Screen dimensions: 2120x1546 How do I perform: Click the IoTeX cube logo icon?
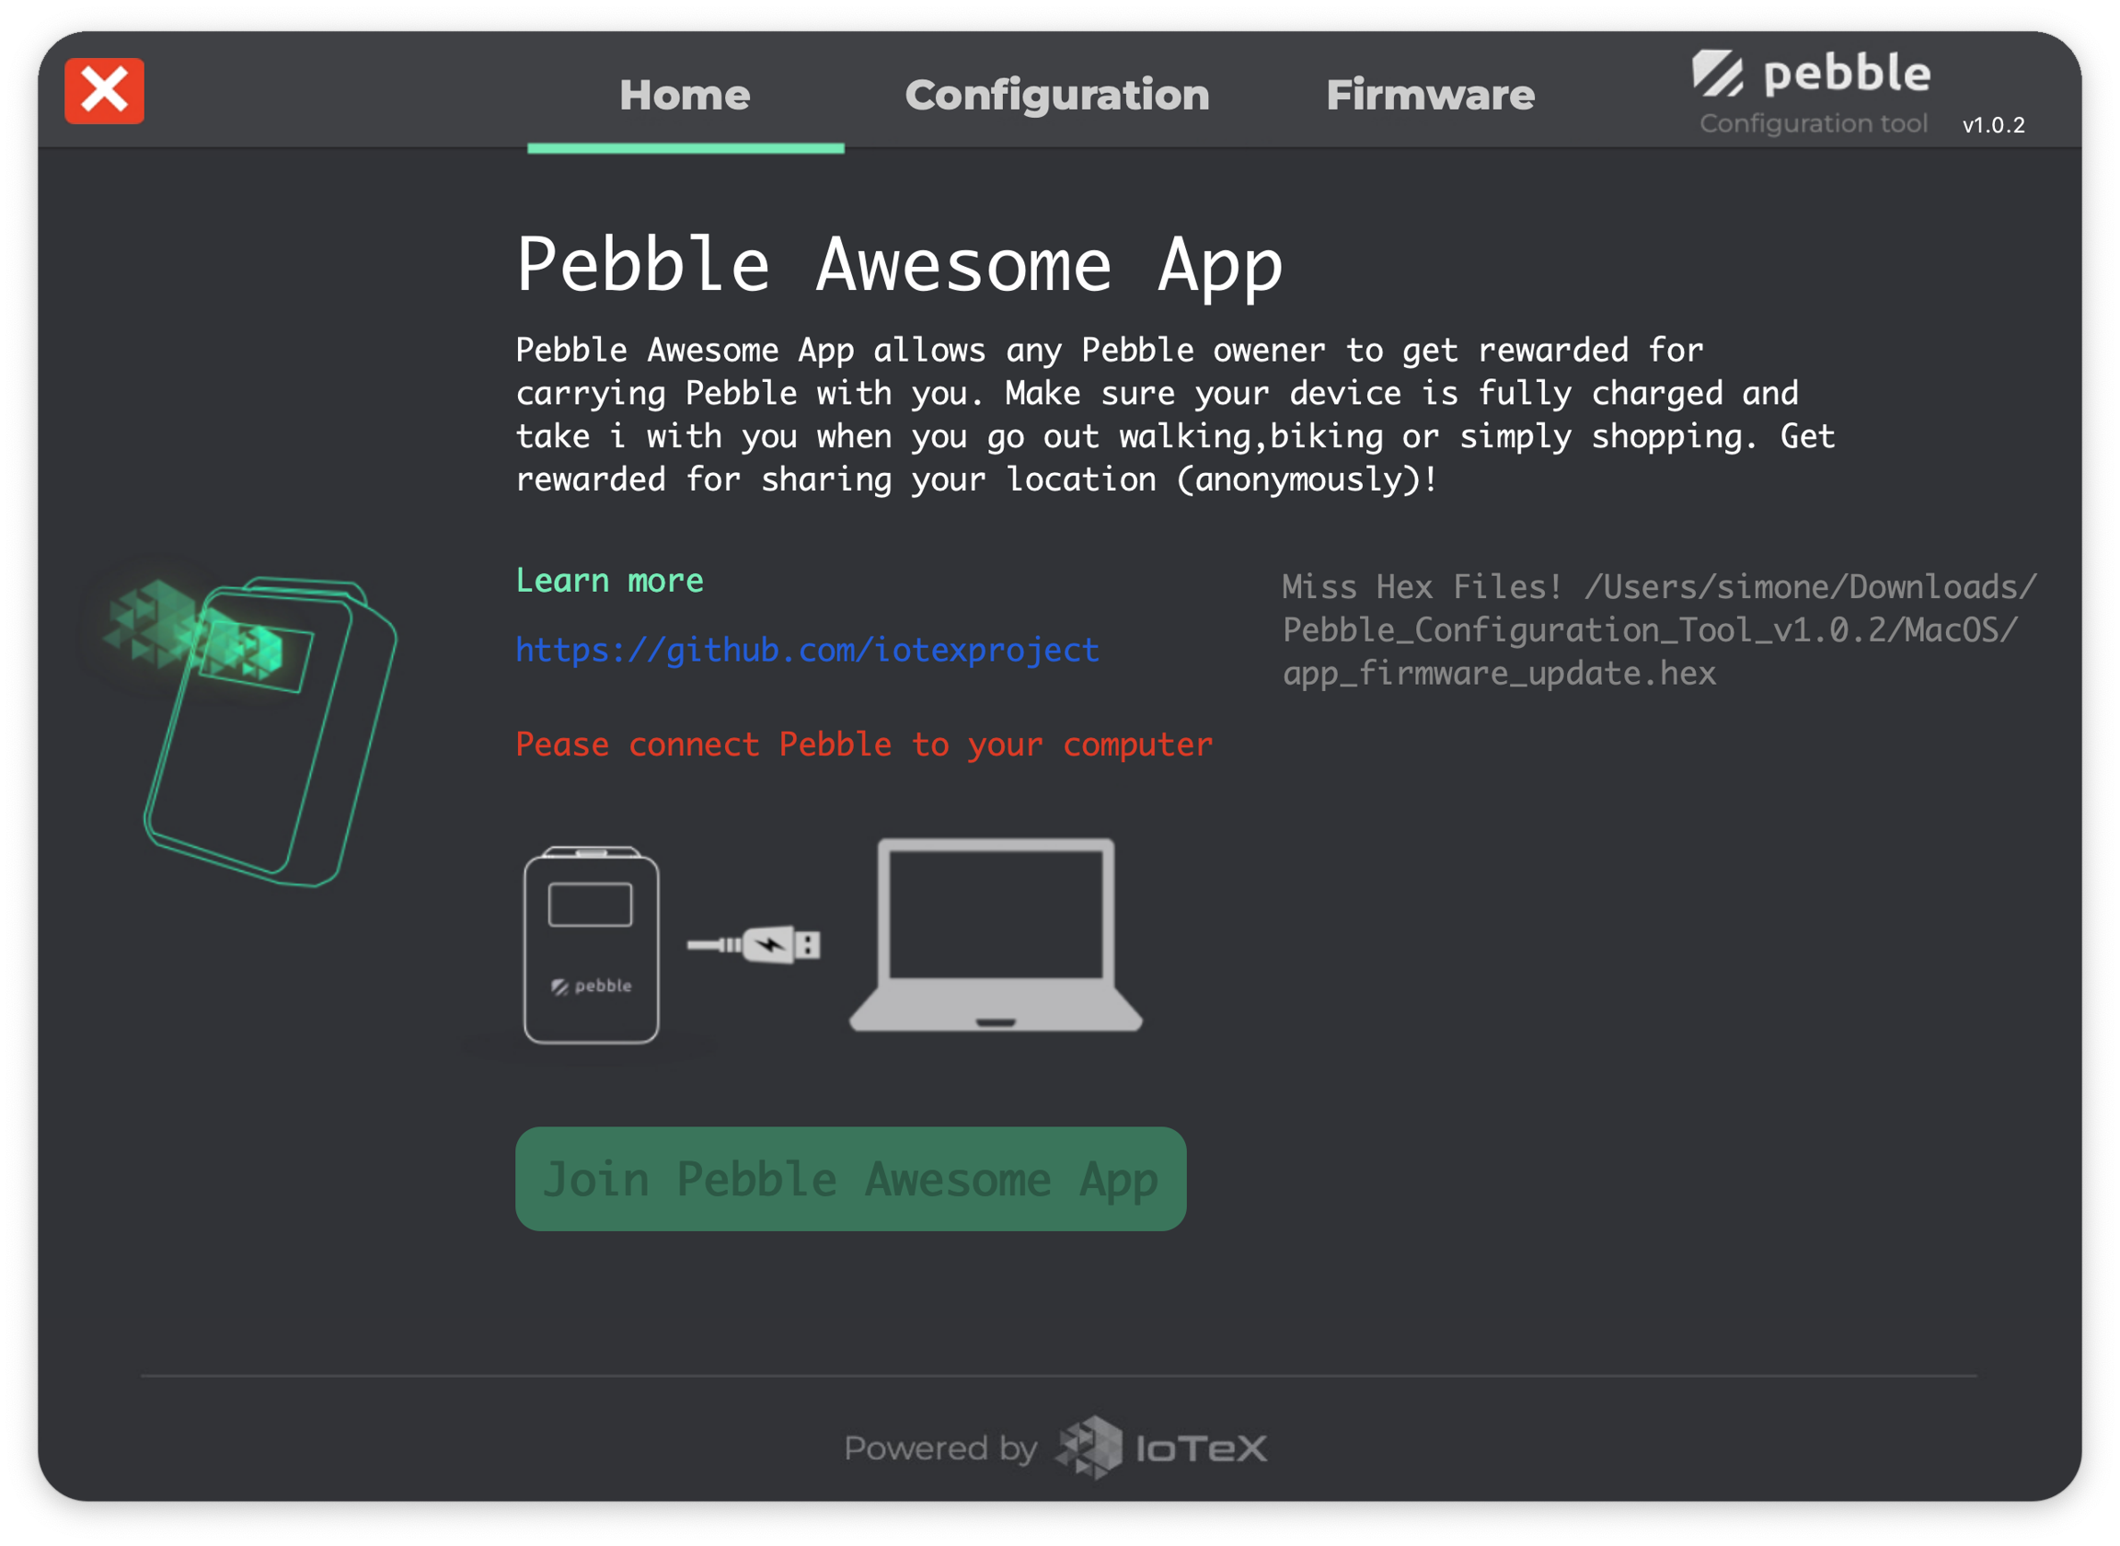point(1089,1447)
